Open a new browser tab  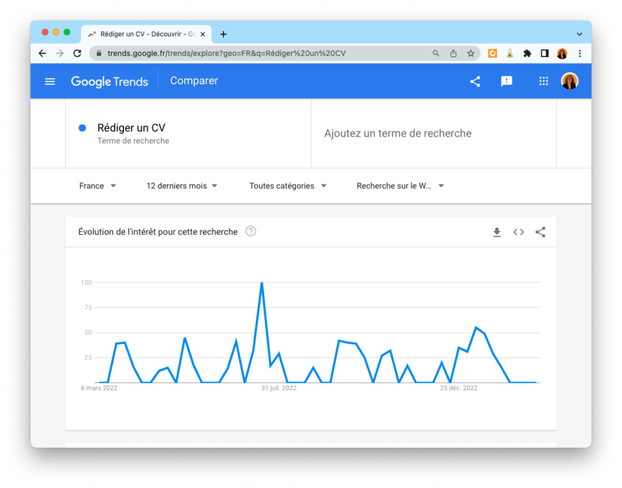tap(224, 35)
